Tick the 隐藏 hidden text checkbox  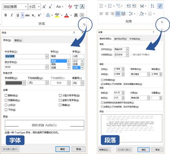coord(60,105)
